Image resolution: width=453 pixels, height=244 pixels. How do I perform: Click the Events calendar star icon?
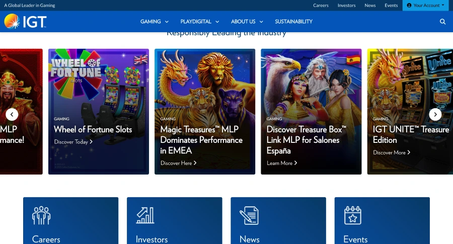tap(352, 215)
